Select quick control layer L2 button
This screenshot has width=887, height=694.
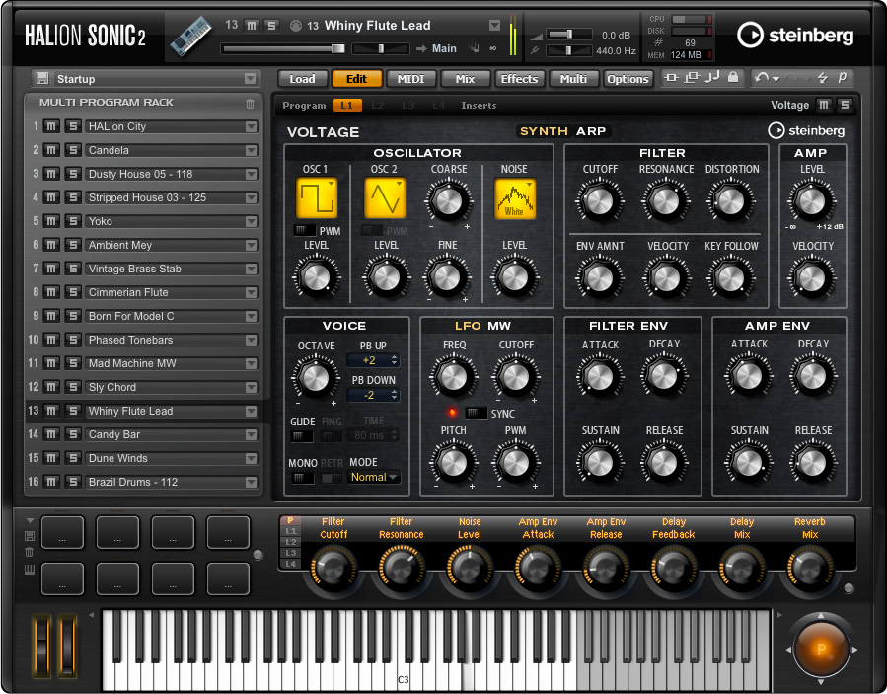click(x=291, y=542)
